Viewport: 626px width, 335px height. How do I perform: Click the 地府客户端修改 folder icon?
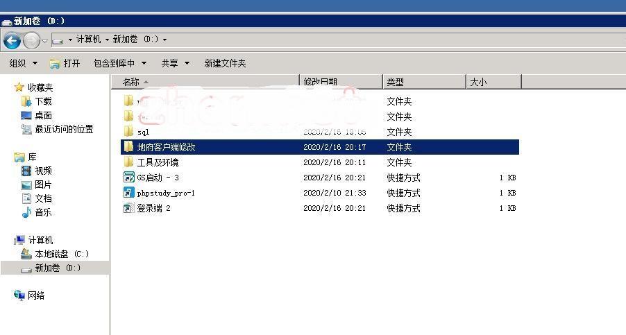(128, 147)
